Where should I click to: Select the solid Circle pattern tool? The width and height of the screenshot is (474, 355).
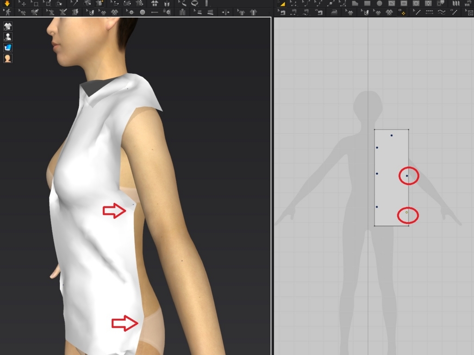[380, 3]
